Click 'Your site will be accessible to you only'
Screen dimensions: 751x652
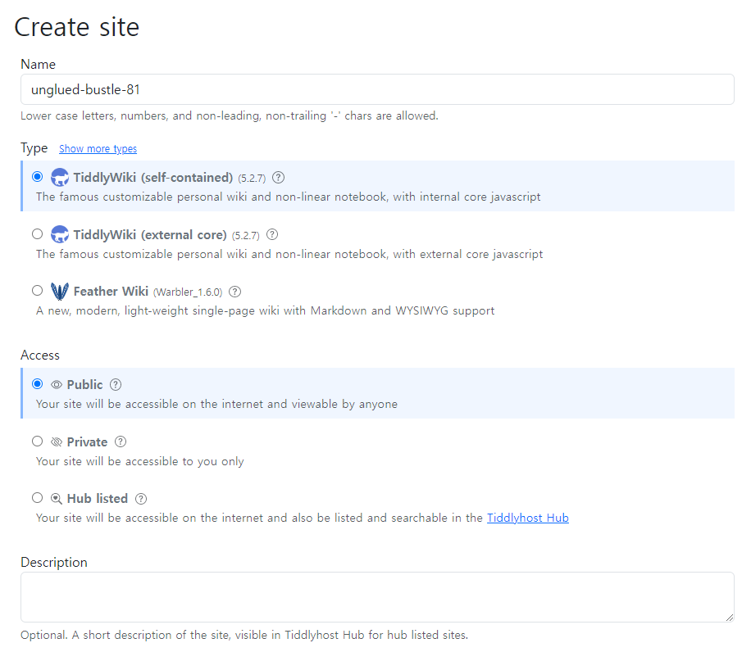coord(140,461)
